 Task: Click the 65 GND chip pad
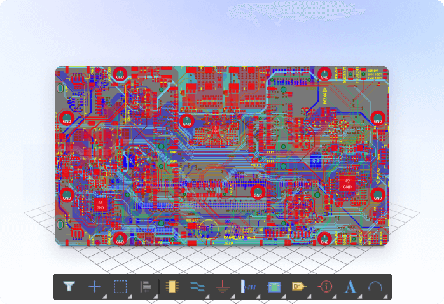(x=100, y=204)
